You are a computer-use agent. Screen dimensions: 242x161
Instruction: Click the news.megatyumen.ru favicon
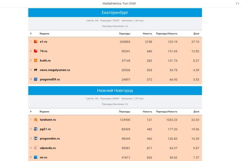[x=36, y=70]
